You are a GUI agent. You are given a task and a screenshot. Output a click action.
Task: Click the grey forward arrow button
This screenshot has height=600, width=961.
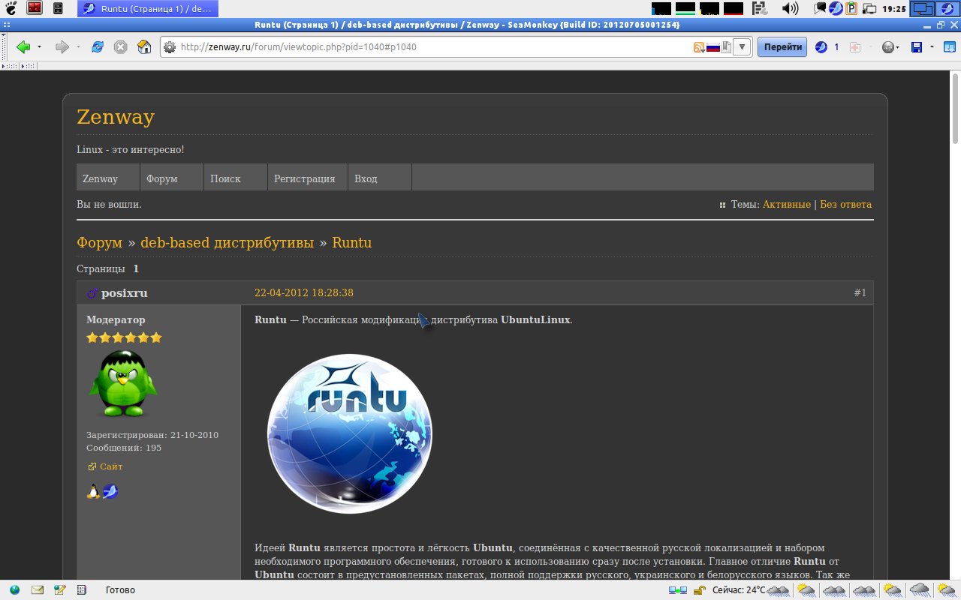click(x=62, y=47)
